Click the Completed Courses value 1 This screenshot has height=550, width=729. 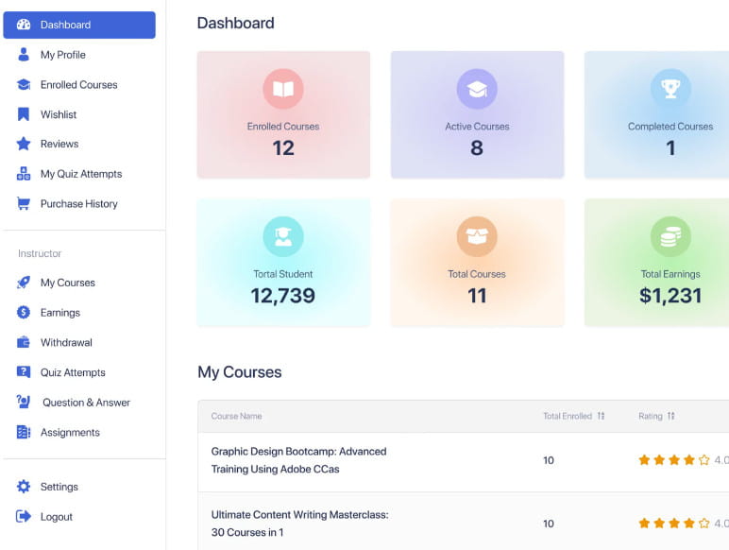[670, 148]
